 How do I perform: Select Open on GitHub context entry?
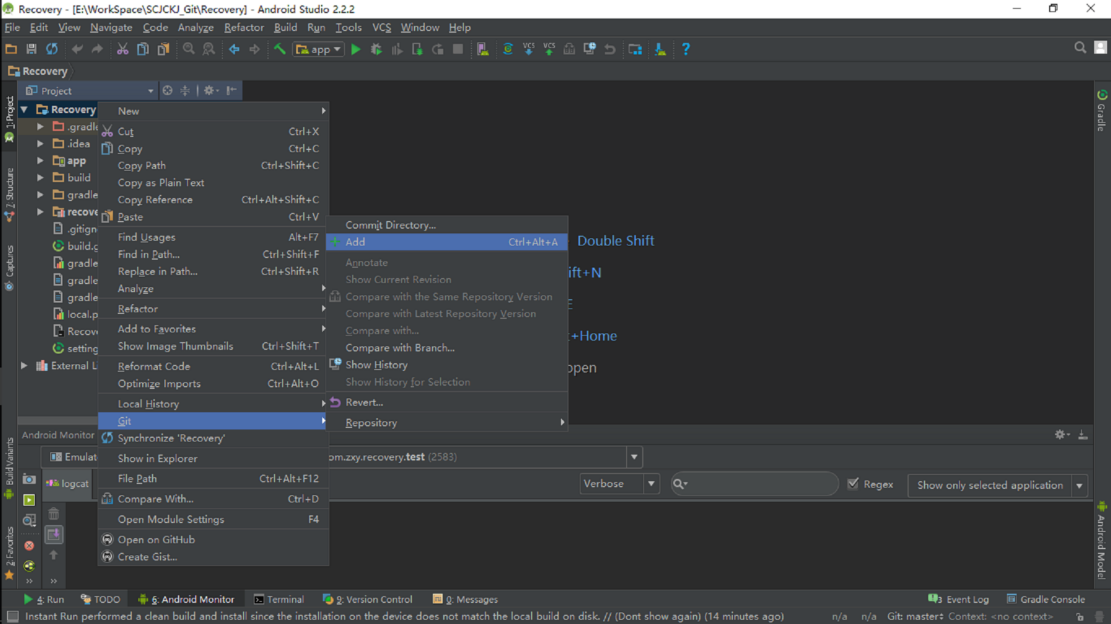[213, 539]
